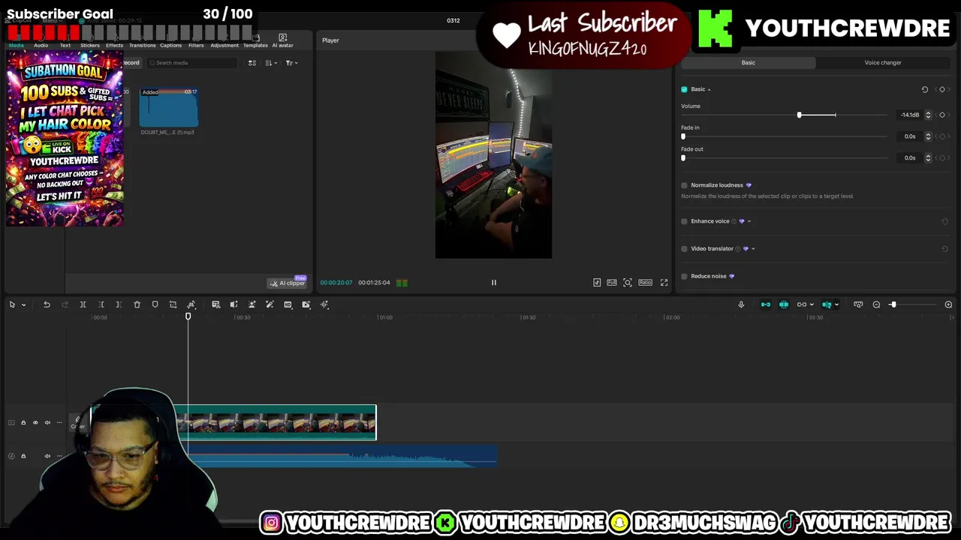The height and width of the screenshot is (540, 961).
Task: Adjust the Volume slider handle
Action: [800, 115]
